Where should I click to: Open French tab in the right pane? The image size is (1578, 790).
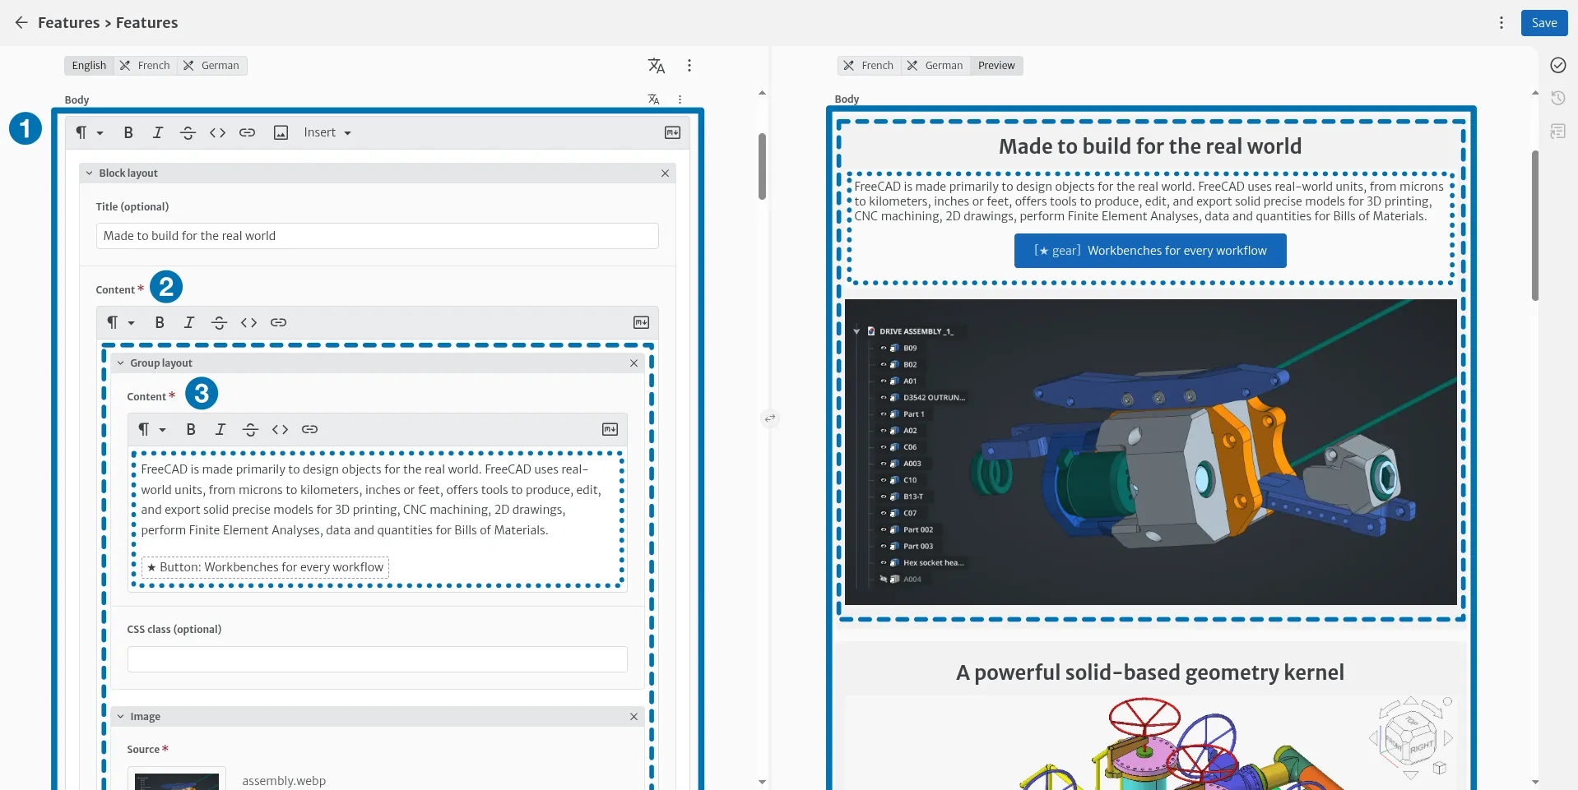pos(869,66)
